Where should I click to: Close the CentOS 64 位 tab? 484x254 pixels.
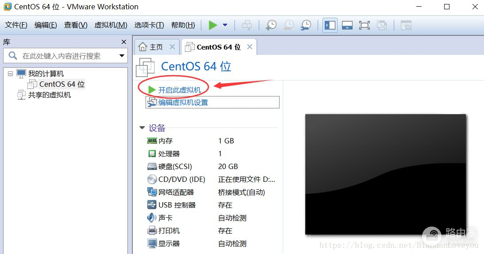point(250,47)
